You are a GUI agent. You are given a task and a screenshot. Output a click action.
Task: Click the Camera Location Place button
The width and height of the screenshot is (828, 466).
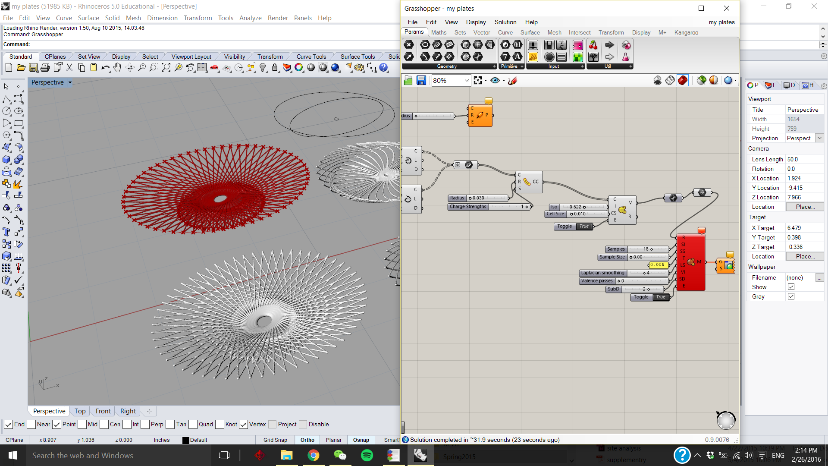(x=805, y=207)
